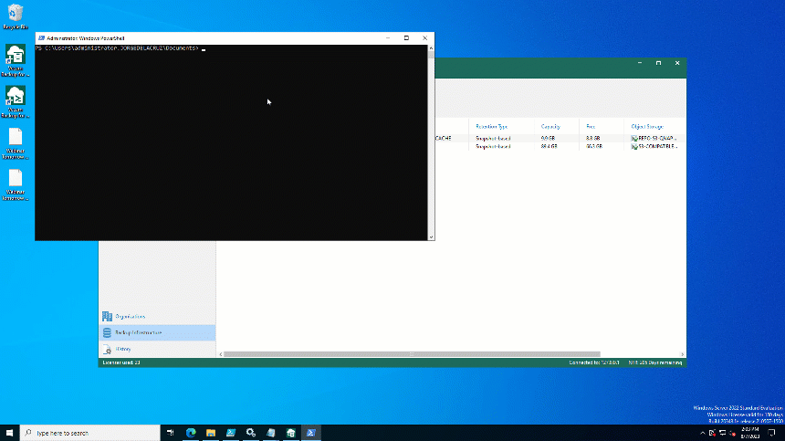The image size is (785, 441).
Task: Open Recycle Bin desktop icon
Action: pos(15,16)
